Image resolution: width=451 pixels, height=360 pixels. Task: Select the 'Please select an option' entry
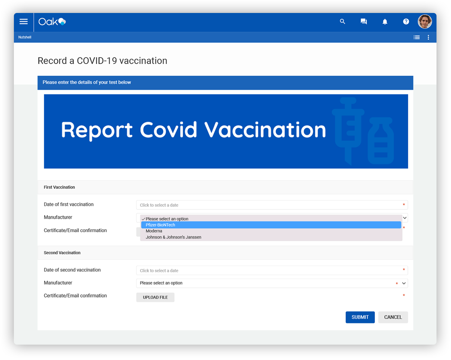click(167, 219)
